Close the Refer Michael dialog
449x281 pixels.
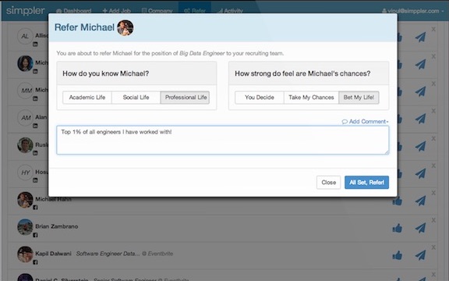[328, 183]
